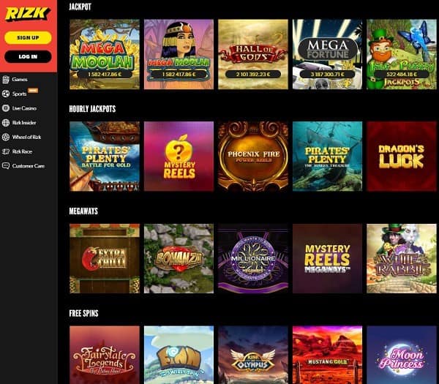Click the Games icon in sidebar
The height and width of the screenshot is (384, 439).
click(x=6, y=80)
